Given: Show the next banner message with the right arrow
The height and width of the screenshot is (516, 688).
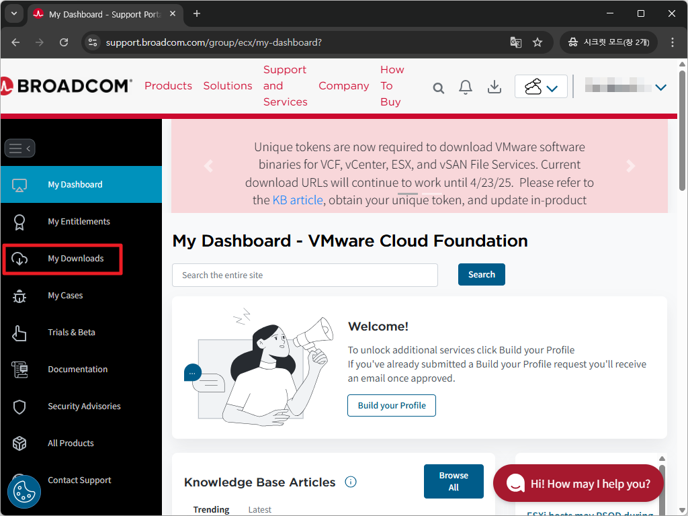Looking at the screenshot, I should pyautogui.click(x=630, y=166).
